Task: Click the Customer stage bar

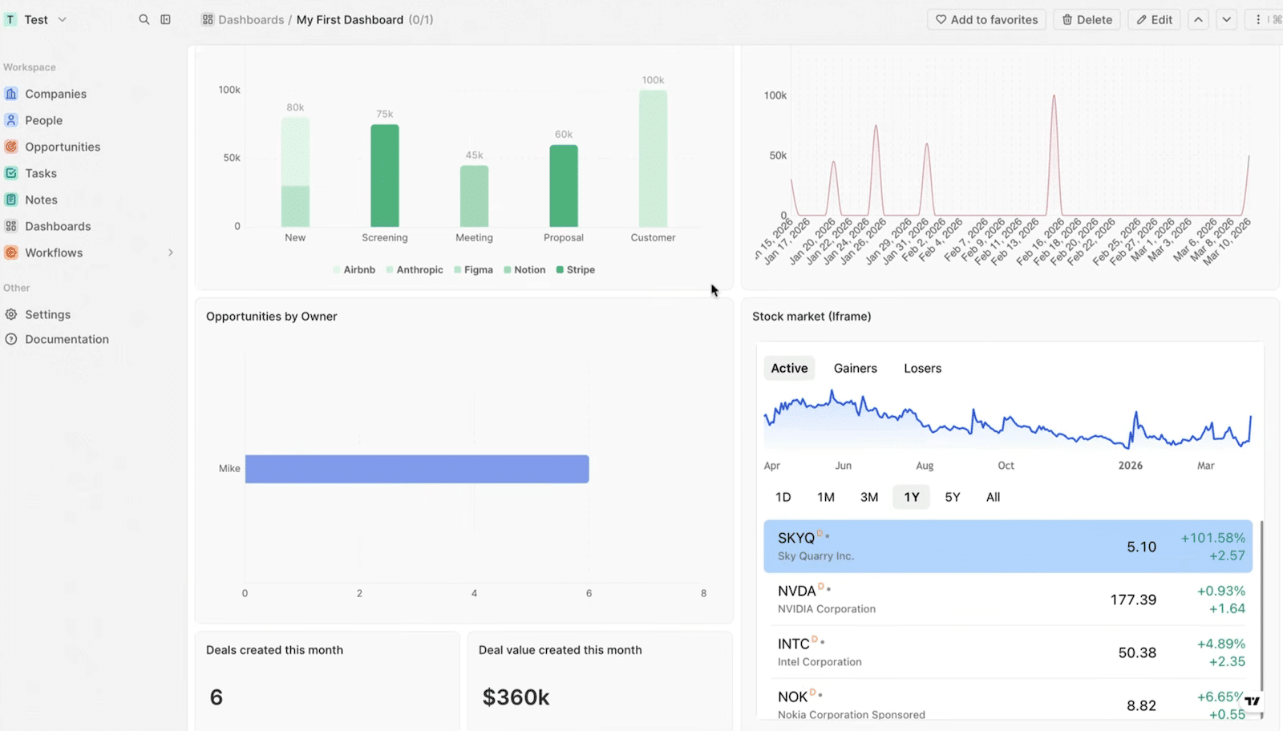Action: pyautogui.click(x=653, y=159)
